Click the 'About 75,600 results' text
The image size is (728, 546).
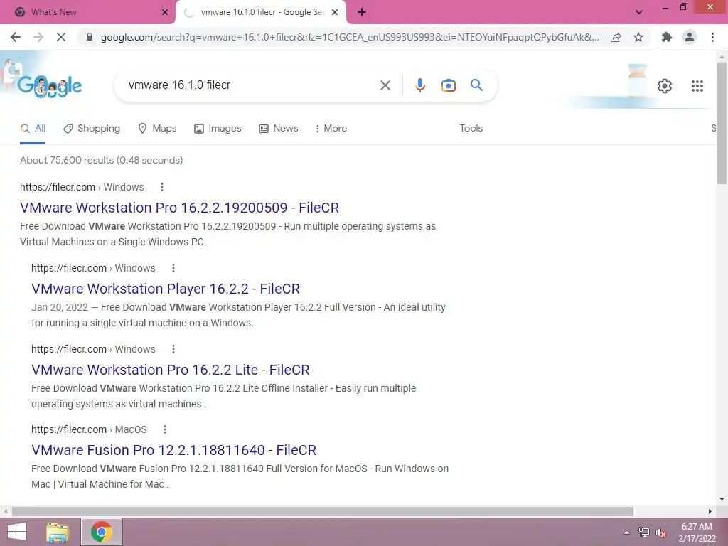click(x=101, y=160)
